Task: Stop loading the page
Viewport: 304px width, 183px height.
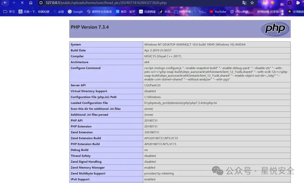Action: [22, 3]
